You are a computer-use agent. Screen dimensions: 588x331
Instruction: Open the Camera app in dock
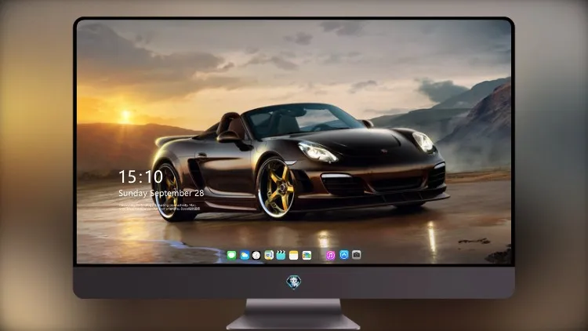pos(357,255)
